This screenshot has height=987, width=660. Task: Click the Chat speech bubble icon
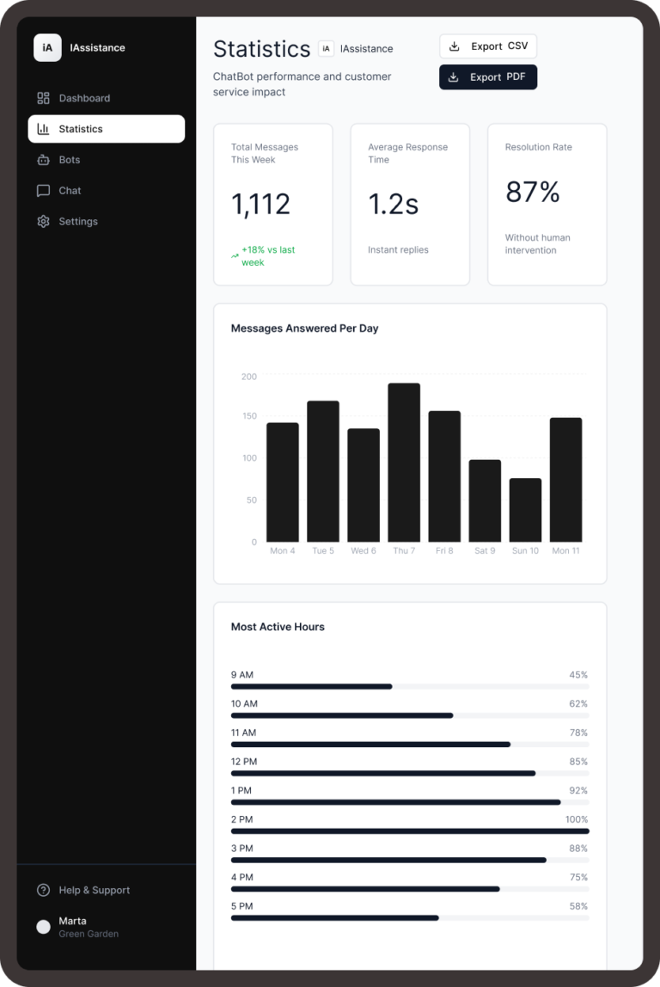pos(43,191)
